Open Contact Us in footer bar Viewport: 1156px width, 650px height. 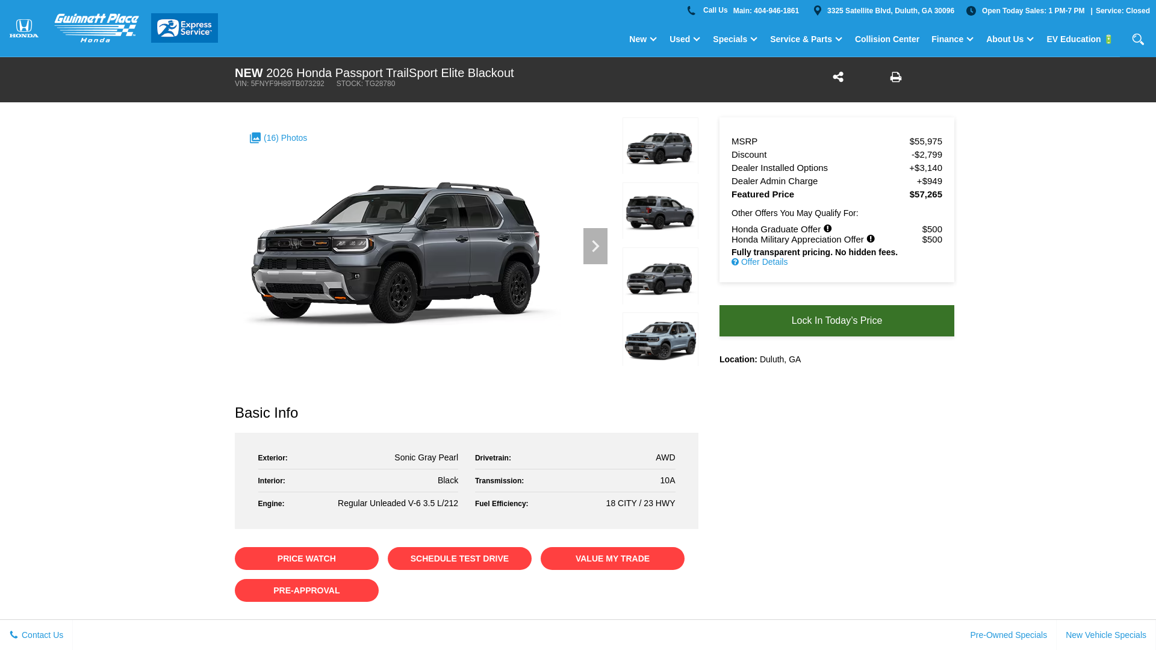point(36,635)
